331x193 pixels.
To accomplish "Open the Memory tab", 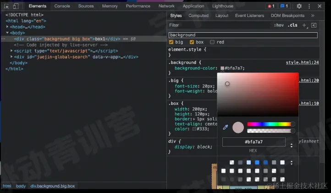I will click(x=110, y=6).
